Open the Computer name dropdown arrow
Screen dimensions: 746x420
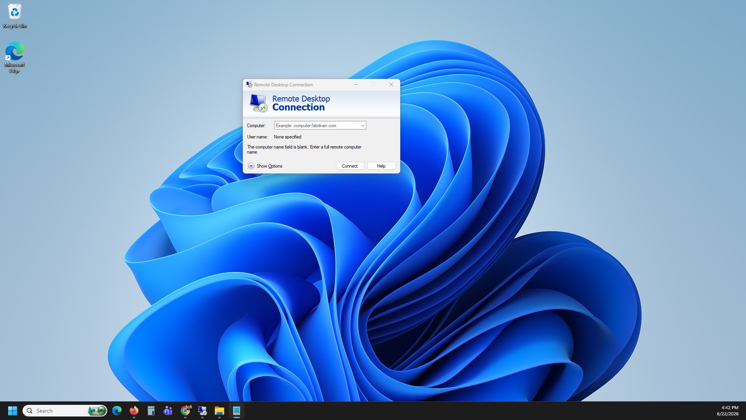coord(363,126)
